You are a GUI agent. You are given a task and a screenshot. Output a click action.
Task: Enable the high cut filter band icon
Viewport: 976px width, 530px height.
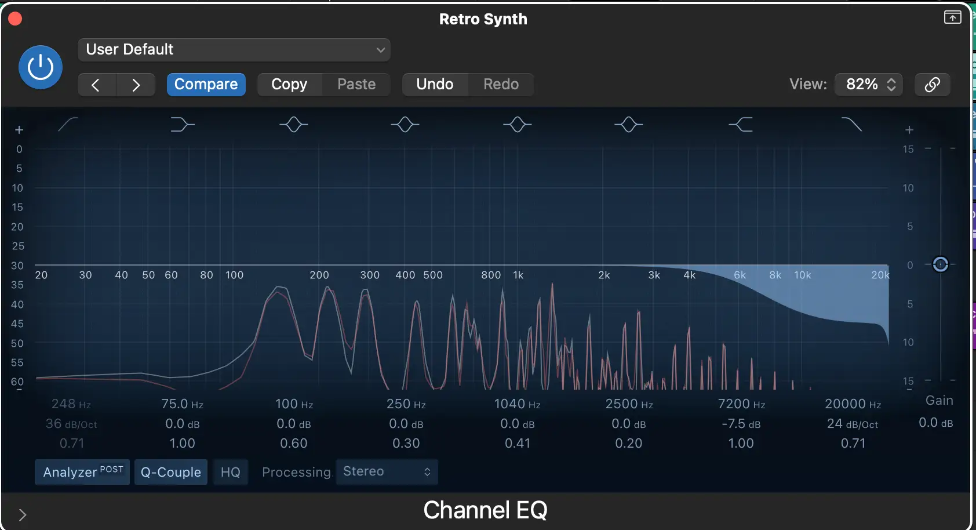coord(851,124)
